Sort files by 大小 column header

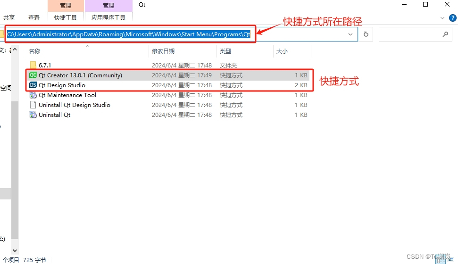pos(282,51)
